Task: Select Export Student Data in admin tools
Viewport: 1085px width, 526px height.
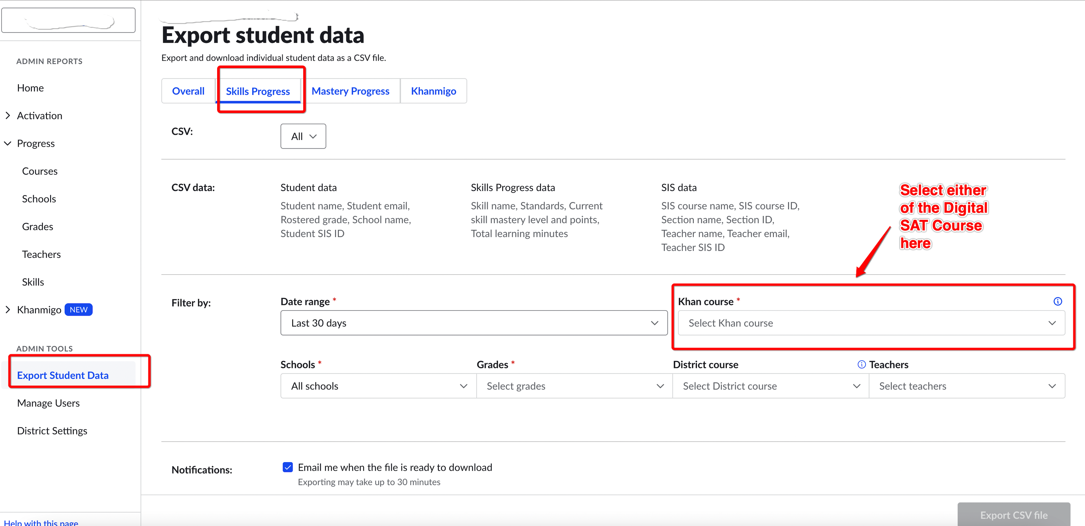Action: pyautogui.click(x=63, y=375)
